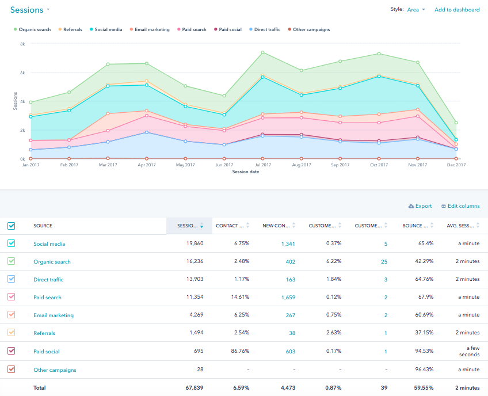Open the Direct traffic source link
The width and height of the screenshot is (488, 396).
(48, 280)
